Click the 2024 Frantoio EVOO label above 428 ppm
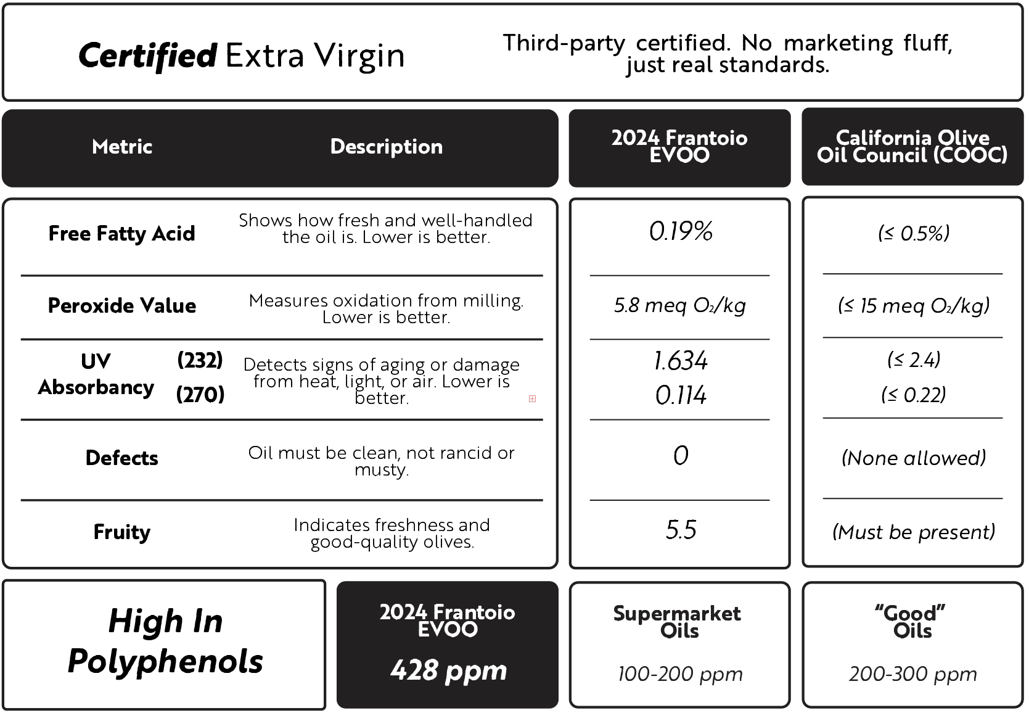 click(447, 620)
